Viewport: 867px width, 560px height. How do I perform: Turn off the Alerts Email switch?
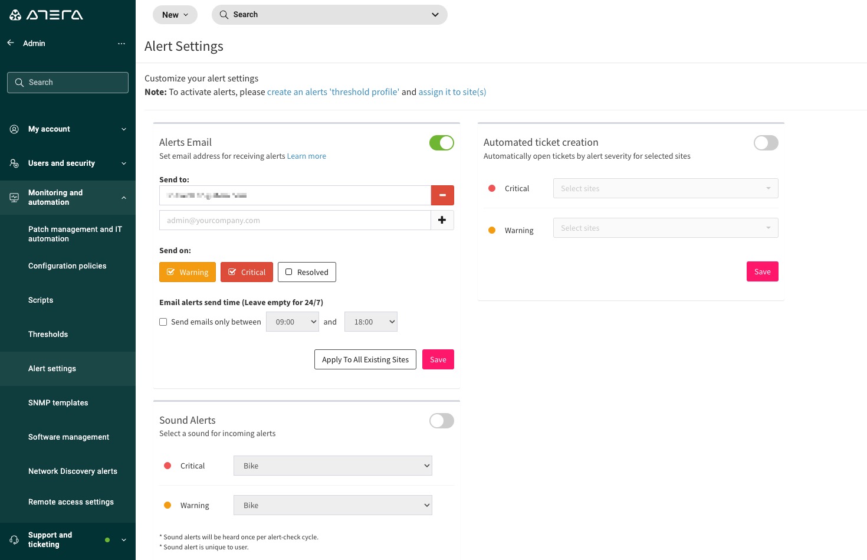click(442, 143)
